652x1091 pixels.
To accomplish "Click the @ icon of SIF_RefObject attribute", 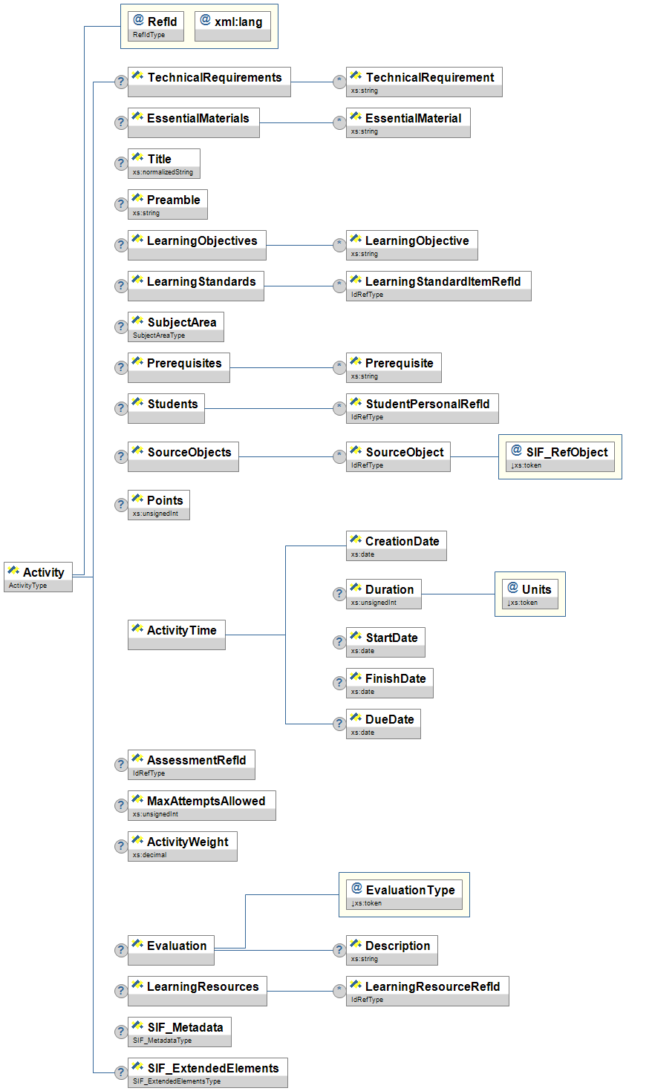I will click(517, 451).
